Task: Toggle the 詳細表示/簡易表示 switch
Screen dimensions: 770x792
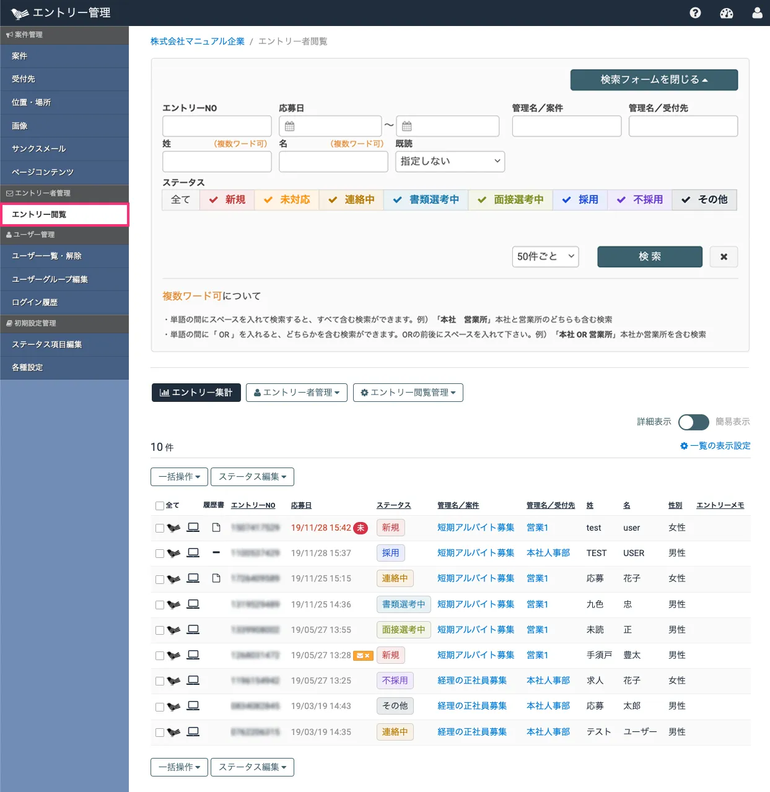Action: (694, 422)
